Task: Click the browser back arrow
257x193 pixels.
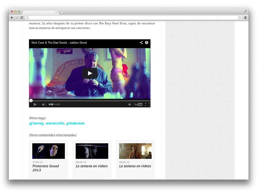Action: [x=12, y=18]
